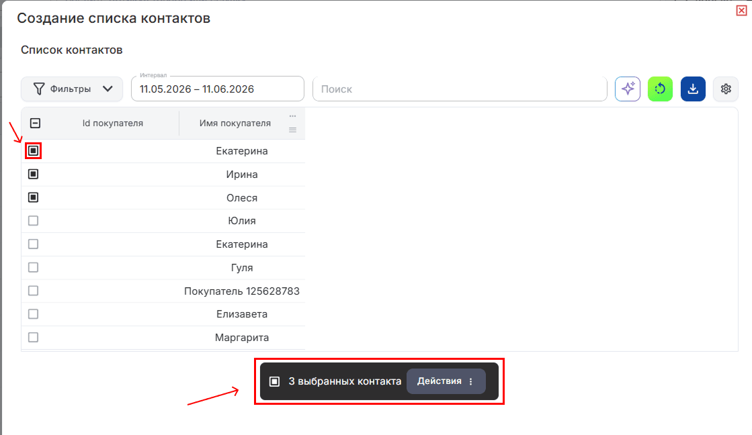Open the gear settings icon
The image size is (752, 435).
click(726, 89)
